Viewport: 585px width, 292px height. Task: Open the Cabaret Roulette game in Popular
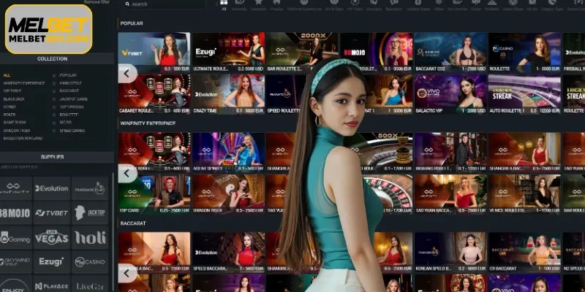[x=154, y=94]
